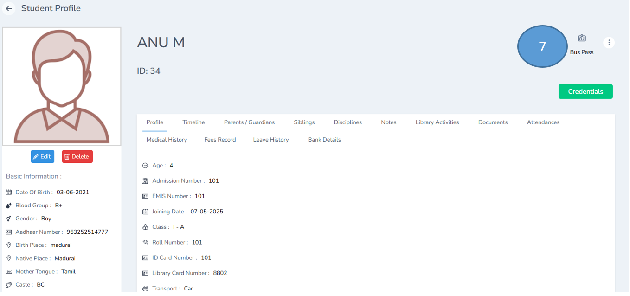Click the back arrow on Student Profile
The height and width of the screenshot is (296, 630).
pos(8,8)
